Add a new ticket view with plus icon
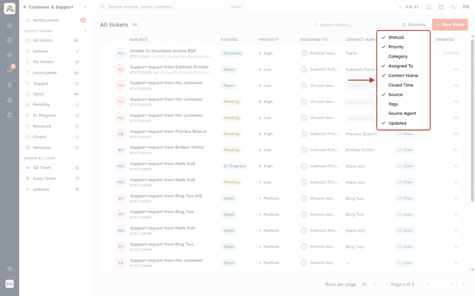The height and width of the screenshot is (296, 475). pyautogui.click(x=85, y=31)
